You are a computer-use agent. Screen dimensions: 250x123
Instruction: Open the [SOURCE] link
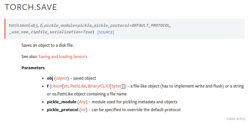tap(106, 32)
